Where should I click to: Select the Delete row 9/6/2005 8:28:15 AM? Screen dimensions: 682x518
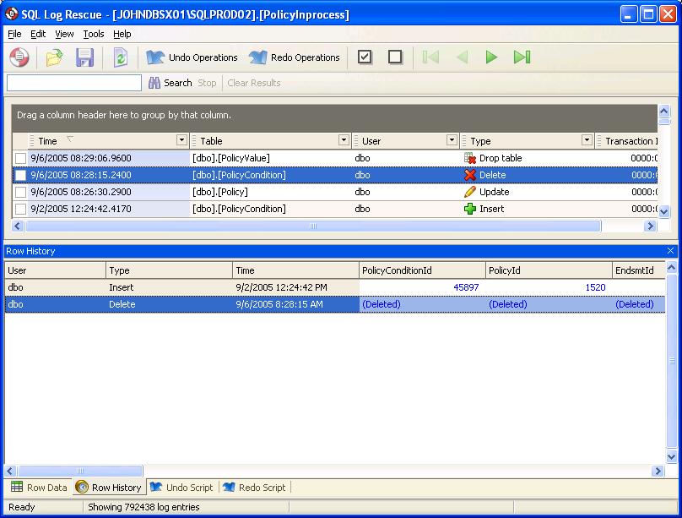334,304
